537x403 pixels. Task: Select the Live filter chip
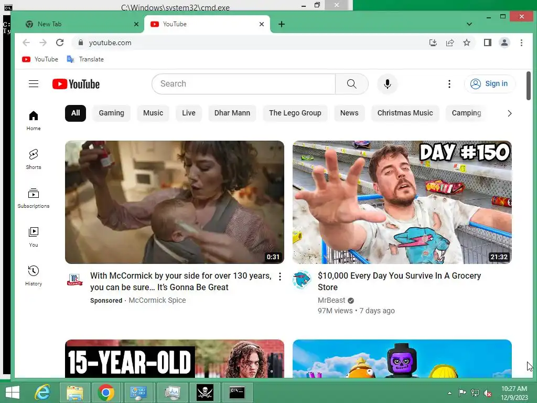pyautogui.click(x=189, y=113)
